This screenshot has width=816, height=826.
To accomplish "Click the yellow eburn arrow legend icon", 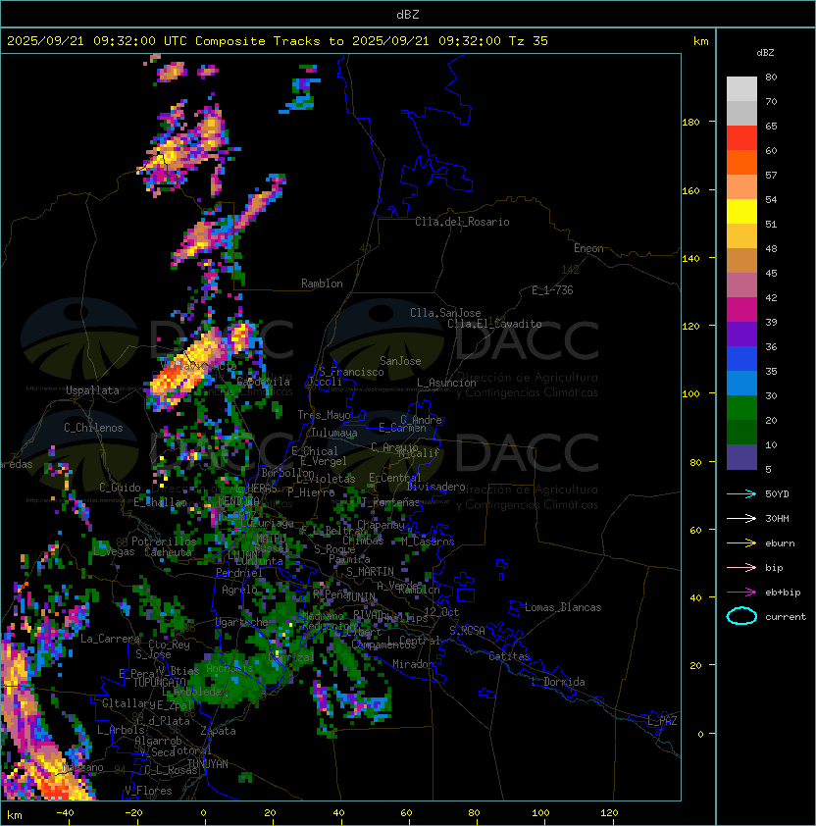I will point(741,542).
